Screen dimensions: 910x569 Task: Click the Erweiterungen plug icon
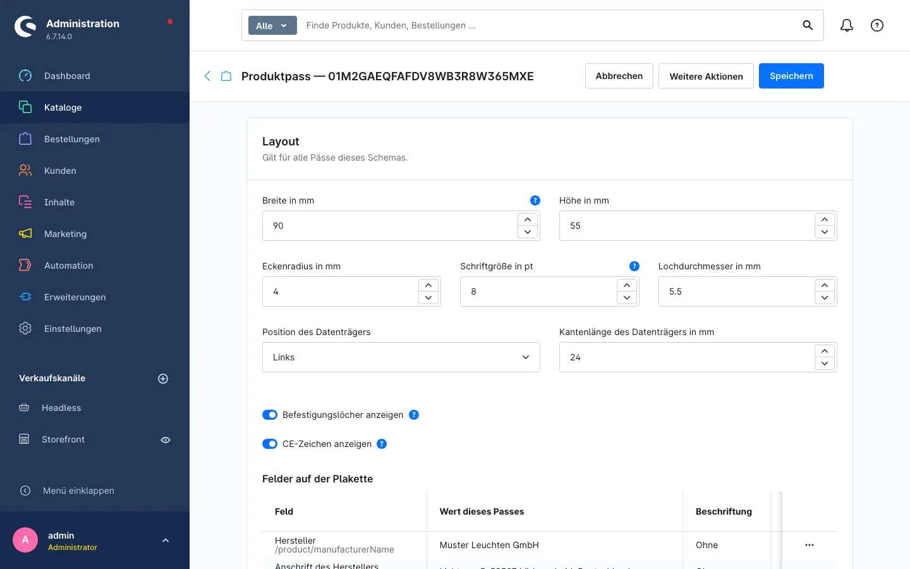coord(25,297)
